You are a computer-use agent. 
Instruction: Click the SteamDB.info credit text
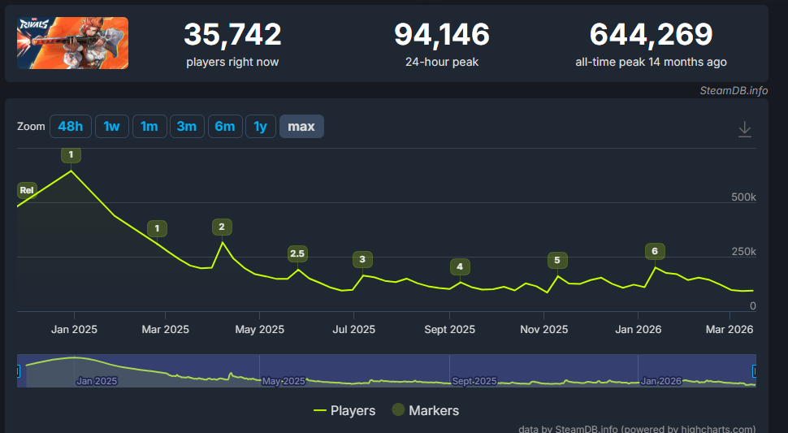(734, 90)
